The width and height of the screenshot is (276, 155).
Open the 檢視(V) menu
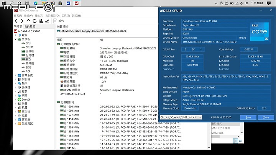point(28,16)
